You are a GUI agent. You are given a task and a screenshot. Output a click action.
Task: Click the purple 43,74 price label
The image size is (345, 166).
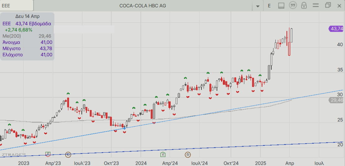pos(336,29)
